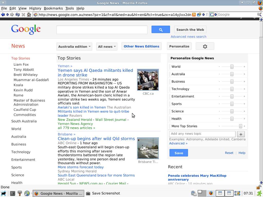Open the Australia edition dropdown
The height and width of the screenshot is (197, 263).
(74, 46)
